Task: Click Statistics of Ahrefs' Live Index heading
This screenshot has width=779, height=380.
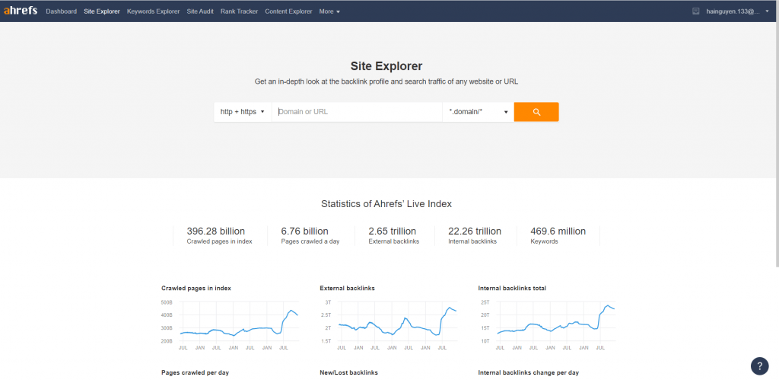Action: tap(386, 203)
